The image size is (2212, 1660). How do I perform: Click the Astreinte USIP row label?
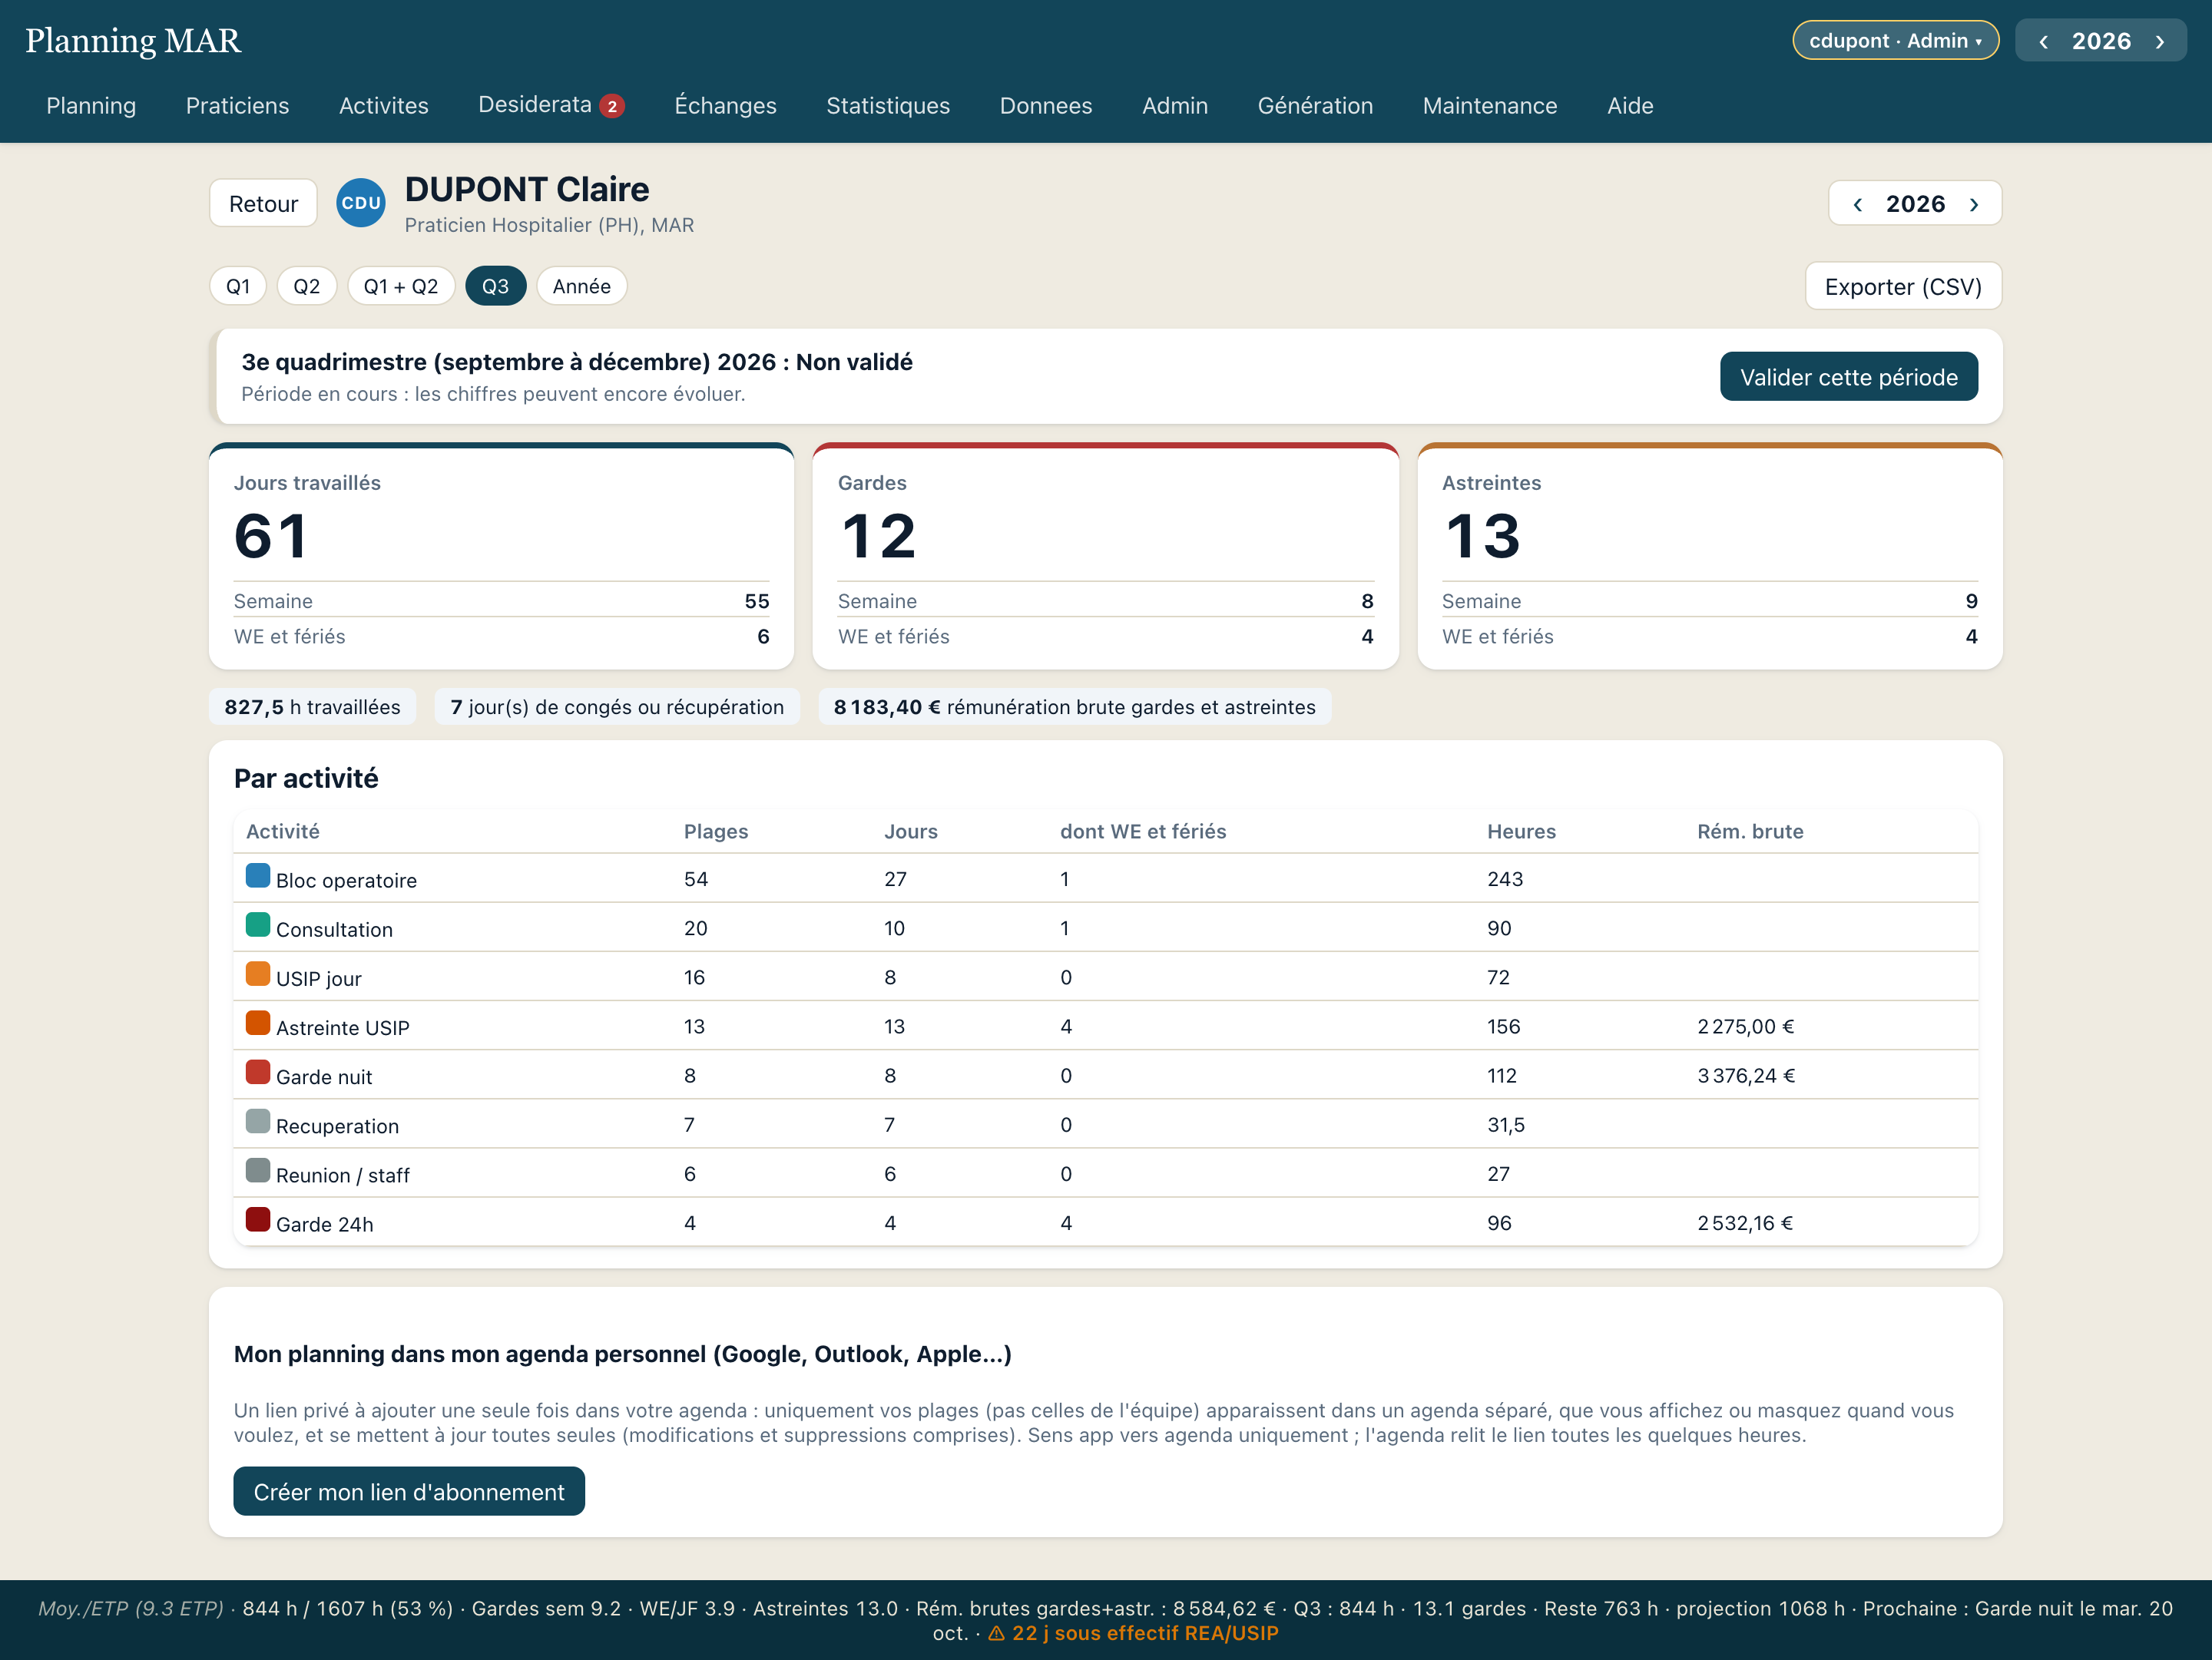pyautogui.click(x=342, y=1027)
